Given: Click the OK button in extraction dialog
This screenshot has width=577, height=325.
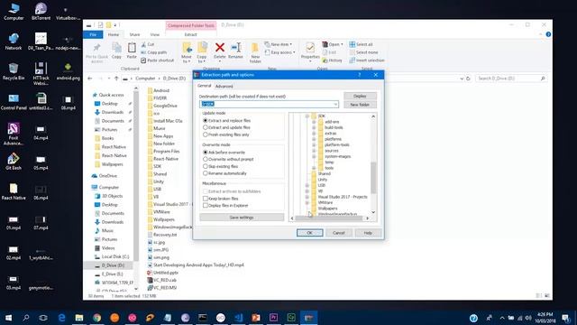Looking at the screenshot, I should pyautogui.click(x=309, y=233).
